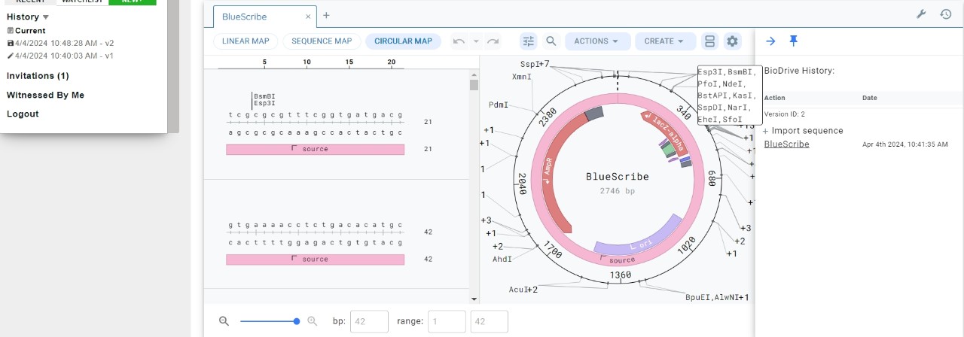The height and width of the screenshot is (337, 964).
Task: Click the zoom slider handle
Action: pyautogui.click(x=297, y=321)
